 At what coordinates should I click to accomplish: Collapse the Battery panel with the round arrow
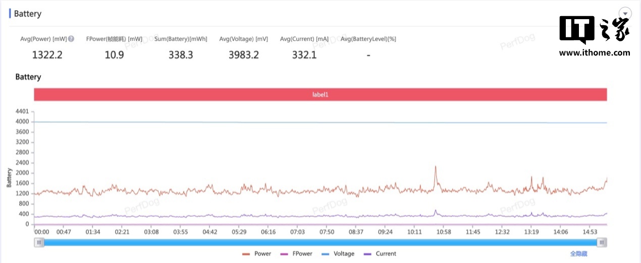point(625,14)
